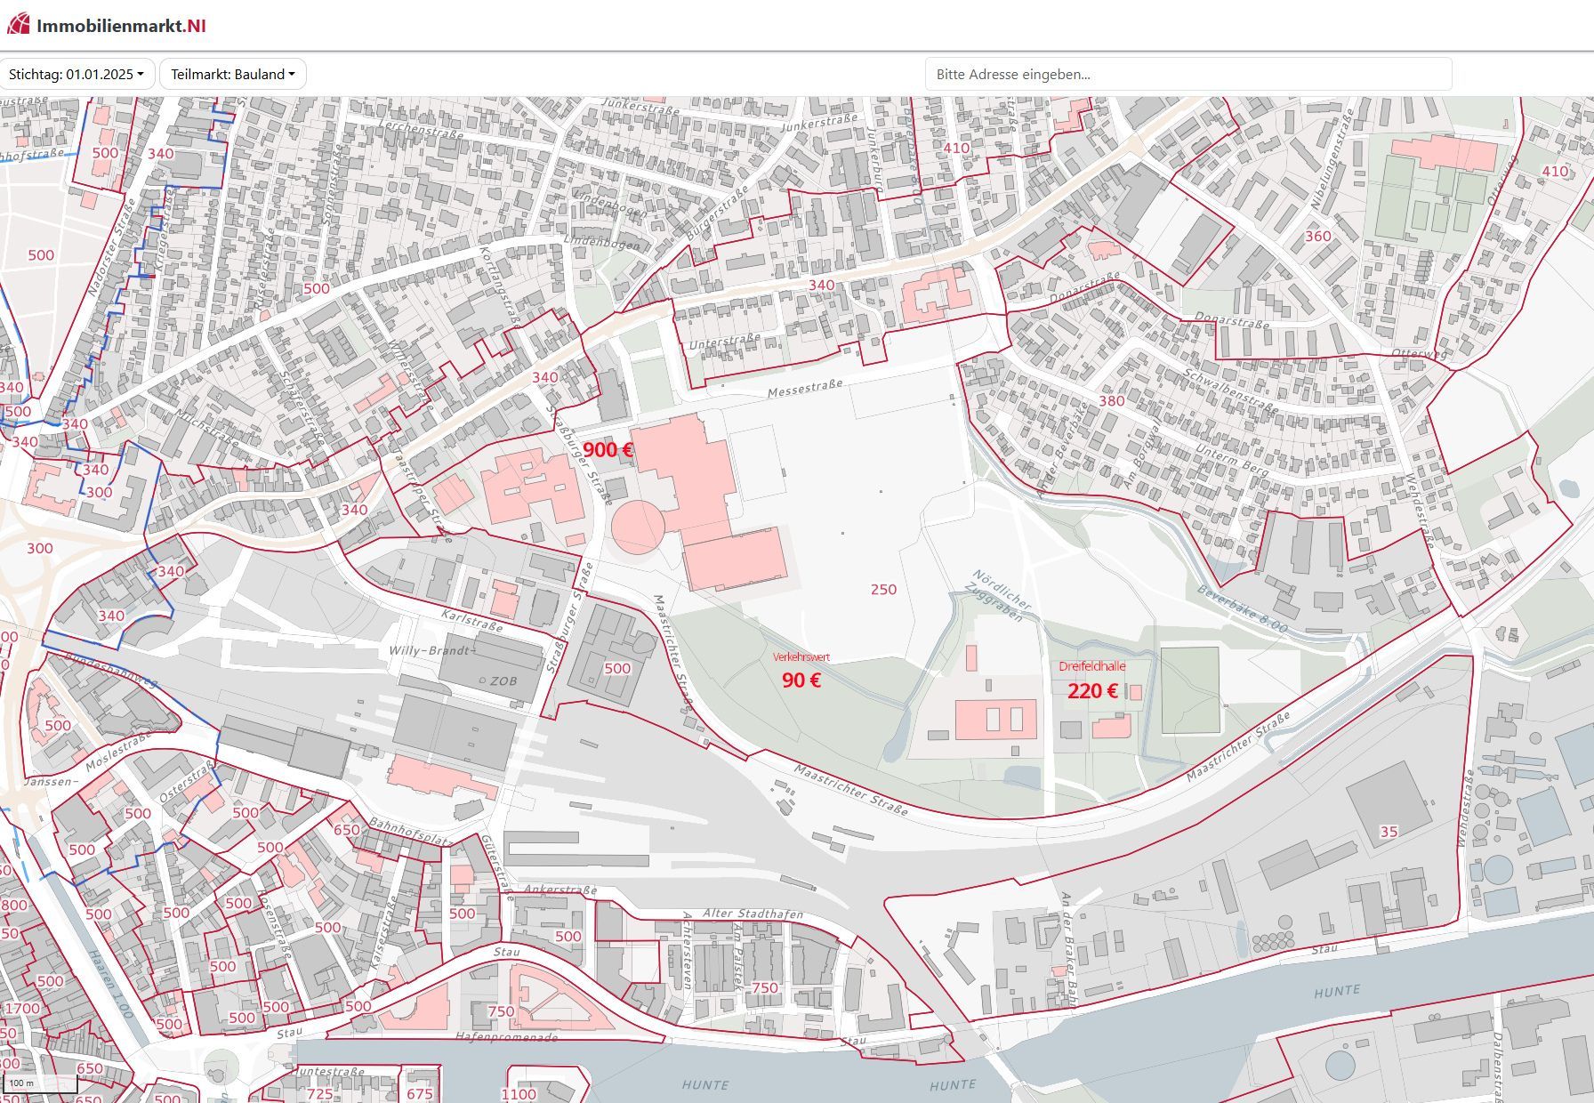Click the Alter Stadthafen label
1594x1103 pixels.
(753, 914)
